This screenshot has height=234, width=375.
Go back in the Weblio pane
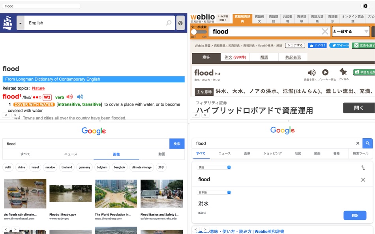click(196, 115)
